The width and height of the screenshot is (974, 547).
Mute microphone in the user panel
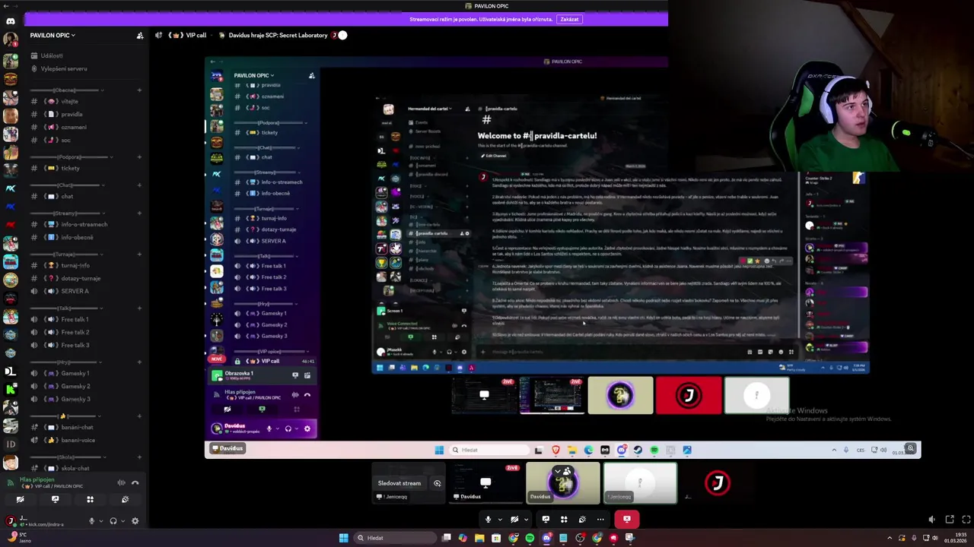(92, 521)
